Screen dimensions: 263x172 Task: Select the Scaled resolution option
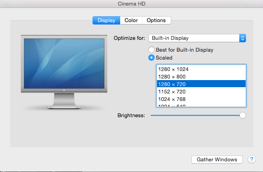(x=151, y=58)
